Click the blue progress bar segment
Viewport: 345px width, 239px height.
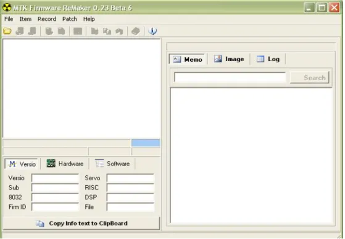[x=146, y=143]
